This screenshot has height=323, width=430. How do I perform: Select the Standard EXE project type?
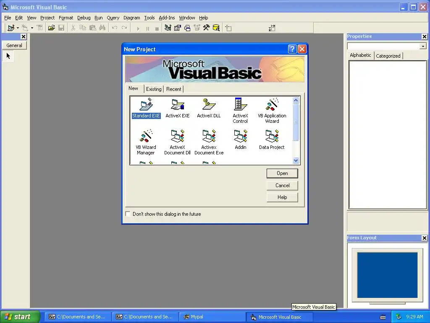[x=146, y=108]
